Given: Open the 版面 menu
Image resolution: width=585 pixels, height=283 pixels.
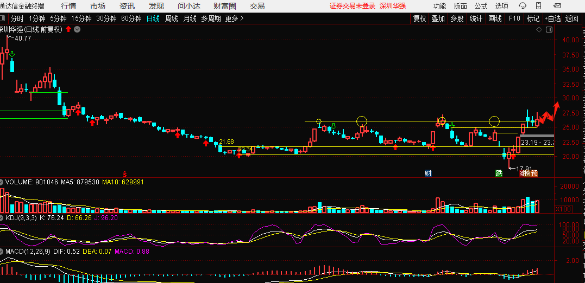Looking at the screenshot, I should (x=461, y=6).
